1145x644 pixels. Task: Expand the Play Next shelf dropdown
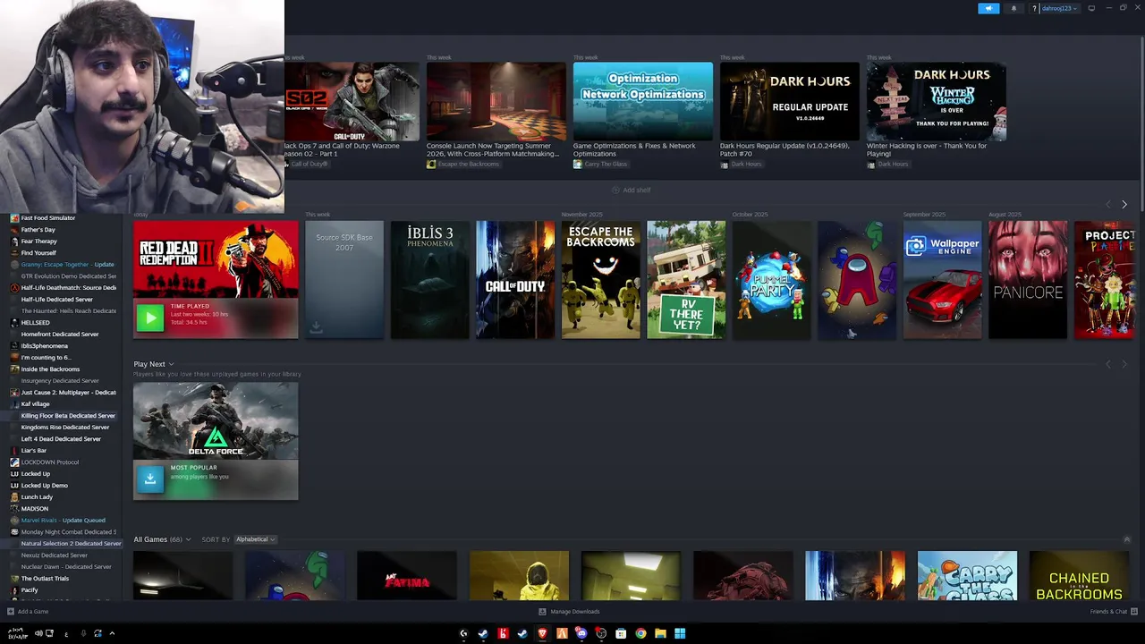coord(171,364)
